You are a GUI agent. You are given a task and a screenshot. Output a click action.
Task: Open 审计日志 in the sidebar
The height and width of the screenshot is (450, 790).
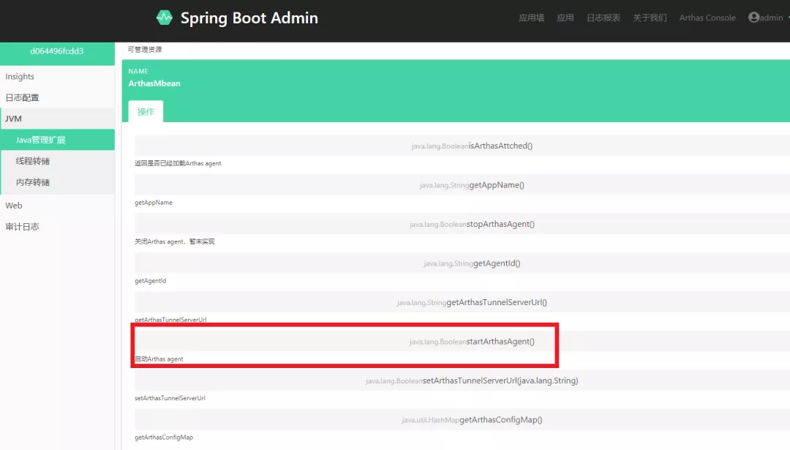[22, 227]
